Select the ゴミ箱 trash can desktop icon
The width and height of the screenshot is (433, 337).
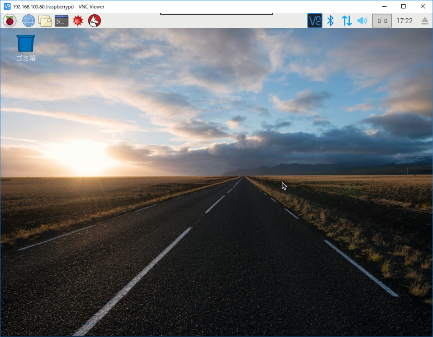[x=26, y=48]
